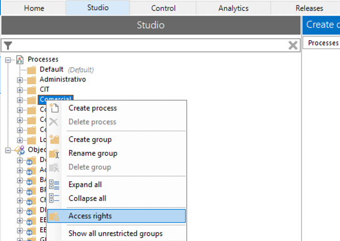Click the Processes label in right panel
Screen dimensions: 340x241
pos(323,43)
